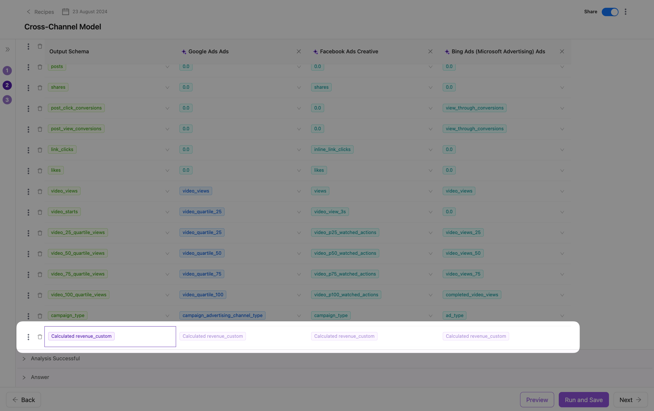Click the Preview button

point(537,400)
